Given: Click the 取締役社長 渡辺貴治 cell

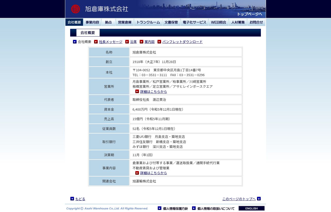Looking at the screenshot, I should (186, 100).
